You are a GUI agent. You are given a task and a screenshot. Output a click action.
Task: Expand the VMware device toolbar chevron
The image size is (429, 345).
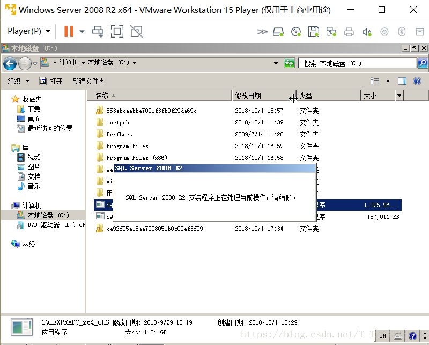tap(262, 32)
